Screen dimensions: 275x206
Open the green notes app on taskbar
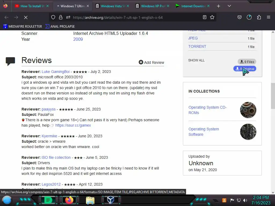pyautogui.click(x=48, y=200)
